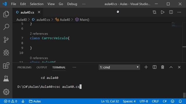Open the Explorer view in activity bar
The image size is (186, 104).
[x=6, y=14]
